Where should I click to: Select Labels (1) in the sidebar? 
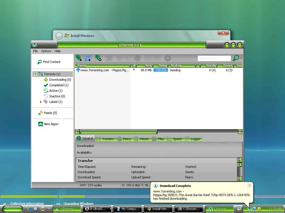pos(53,102)
